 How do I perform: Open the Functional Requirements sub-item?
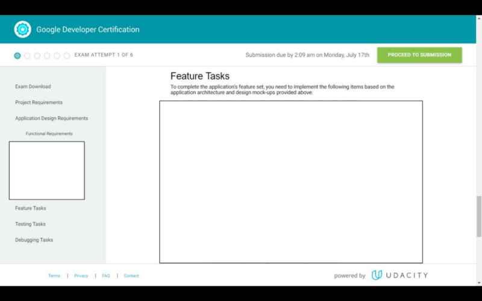click(49, 134)
